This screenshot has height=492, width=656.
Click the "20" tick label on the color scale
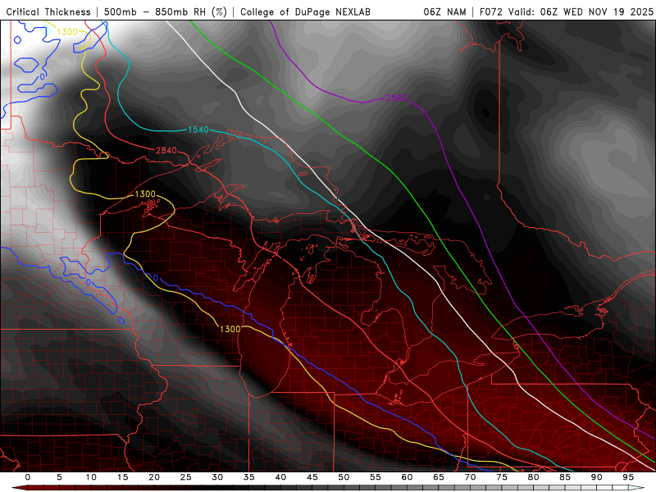point(154,477)
